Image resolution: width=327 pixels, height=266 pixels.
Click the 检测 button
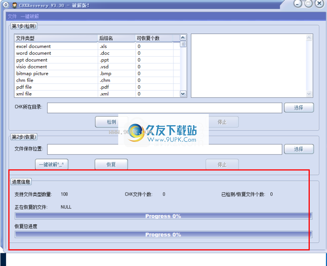tap(111, 122)
